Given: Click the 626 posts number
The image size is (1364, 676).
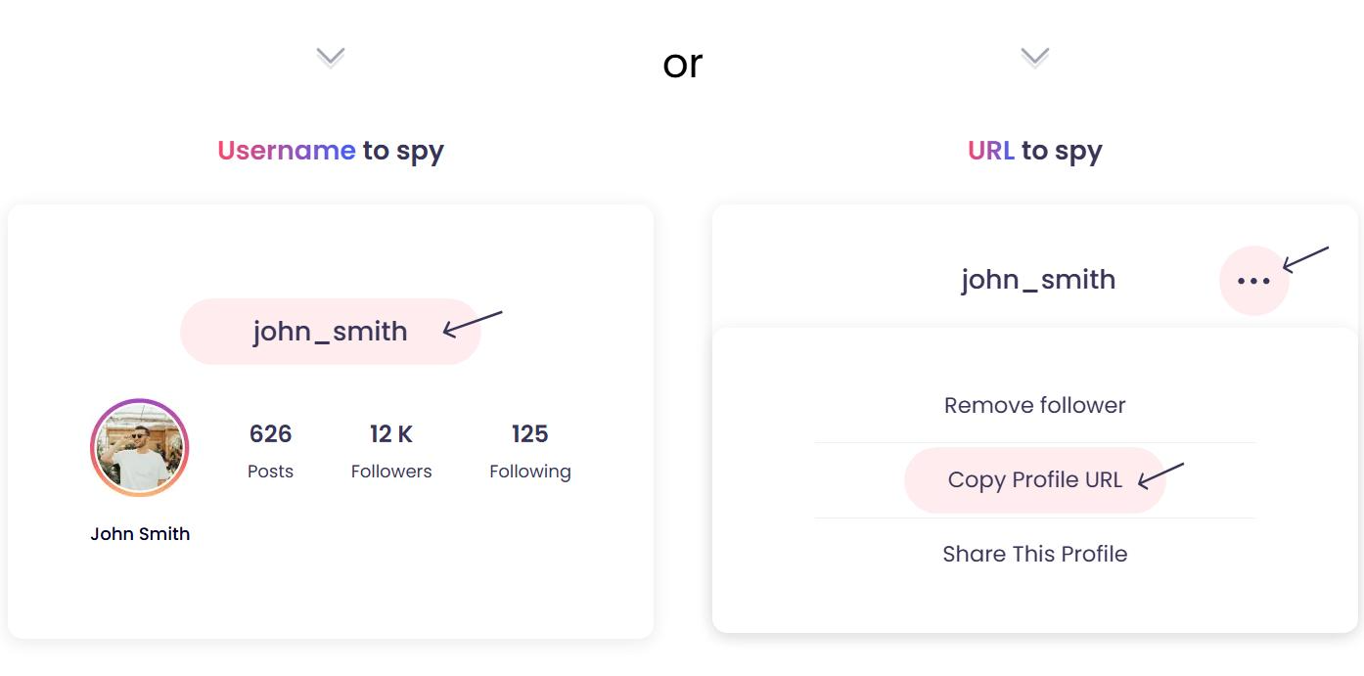Looking at the screenshot, I should coord(270,433).
